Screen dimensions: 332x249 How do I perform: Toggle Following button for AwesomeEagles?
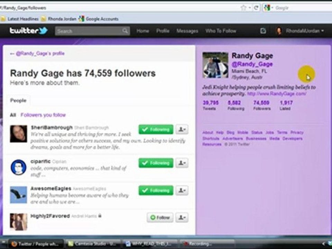(156, 190)
